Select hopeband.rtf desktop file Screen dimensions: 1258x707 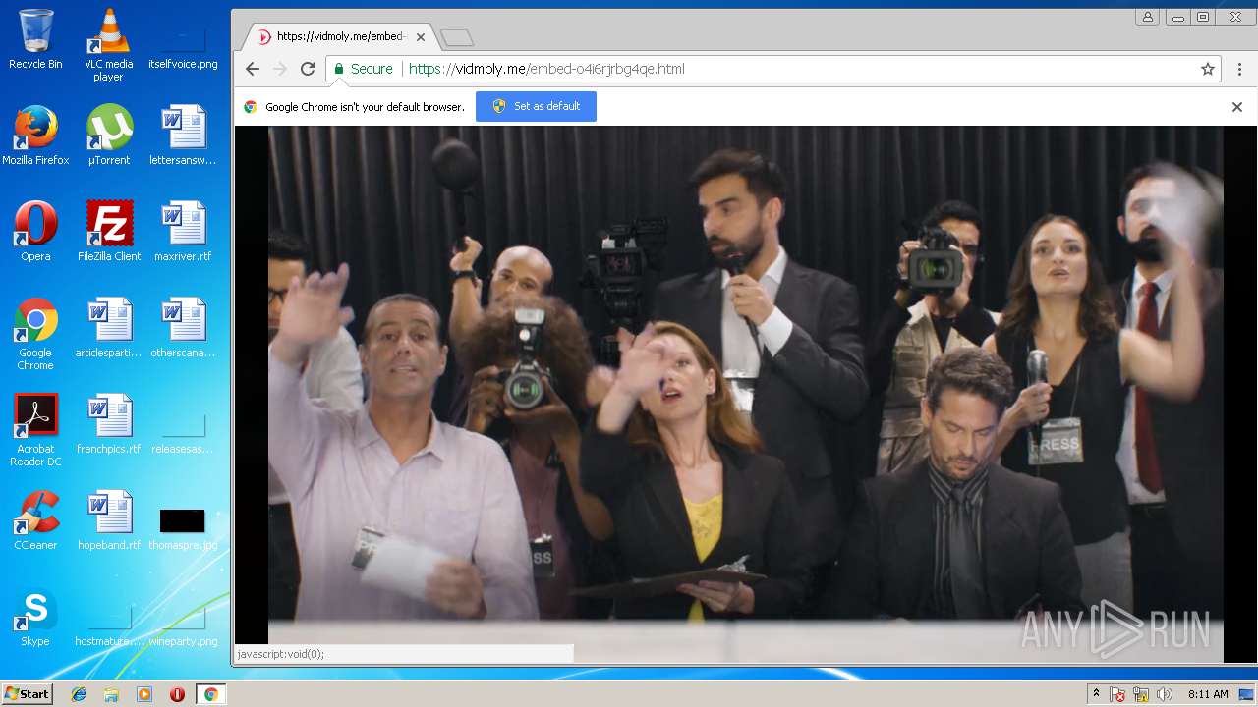coord(109,520)
